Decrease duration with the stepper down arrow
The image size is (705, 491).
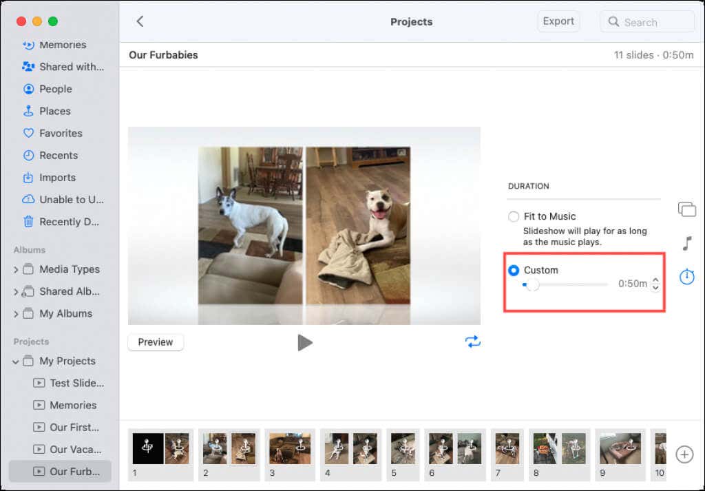(x=655, y=288)
